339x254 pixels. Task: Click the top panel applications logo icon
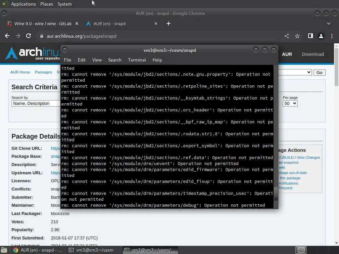[x=5, y=4]
